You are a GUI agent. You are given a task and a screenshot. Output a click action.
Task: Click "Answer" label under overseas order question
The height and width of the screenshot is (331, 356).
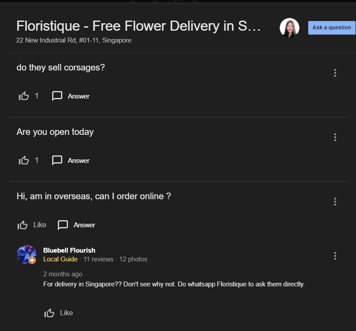84,225
